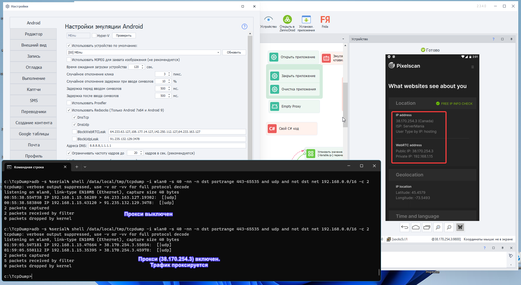Open the command prompt tab dropdown chevron
Screen dimensions: 521x285
tap(85, 167)
